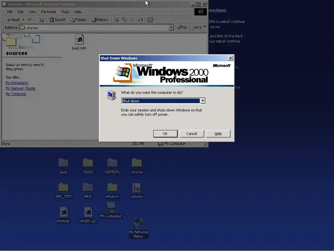Open the File menu in sources window
Viewport: 334px width, 251px height.
click(x=10, y=12)
